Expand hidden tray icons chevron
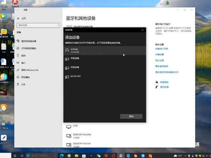Screen dimensions: 211x158 186,156
